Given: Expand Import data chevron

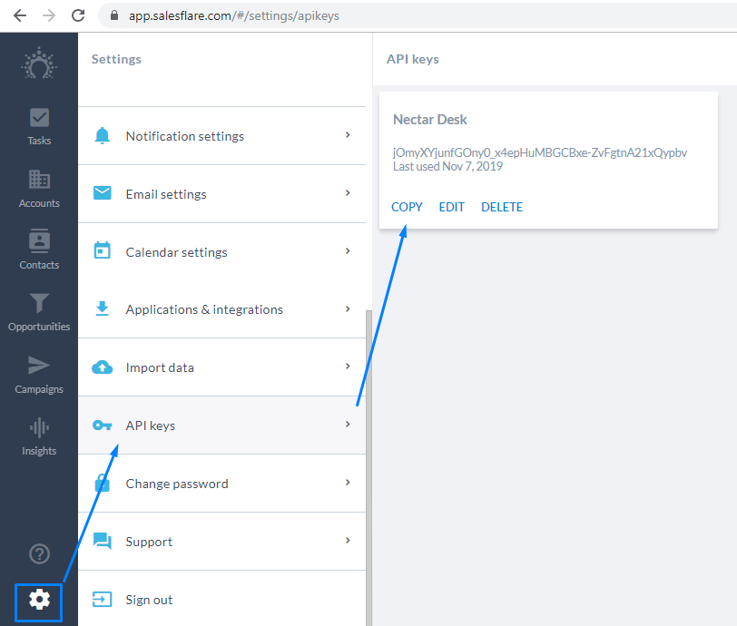Looking at the screenshot, I should [348, 367].
